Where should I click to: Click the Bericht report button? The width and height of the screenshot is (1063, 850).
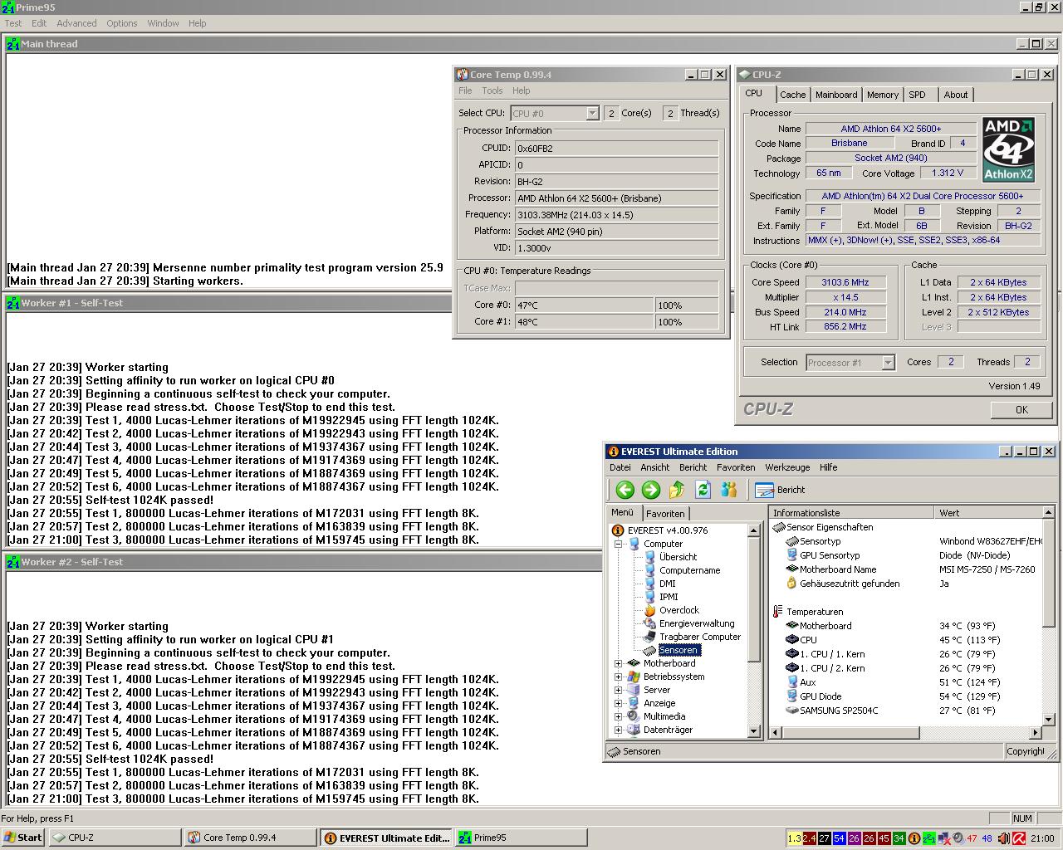coord(781,490)
